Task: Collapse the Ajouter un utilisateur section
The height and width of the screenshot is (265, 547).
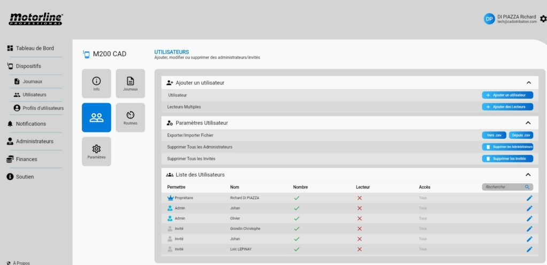Action: click(x=528, y=83)
